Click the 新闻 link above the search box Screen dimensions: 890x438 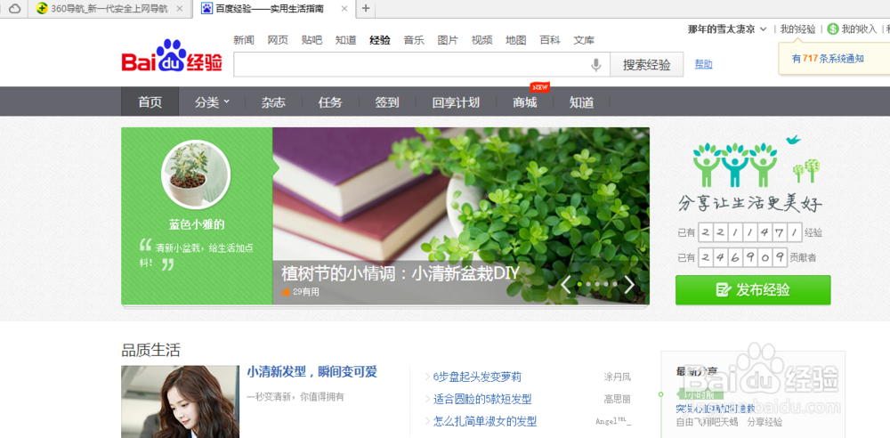tap(244, 40)
